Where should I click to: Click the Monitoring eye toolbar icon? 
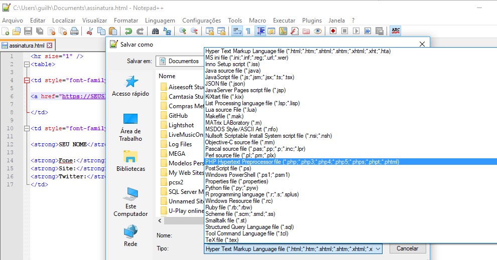[x=318, y=31]
